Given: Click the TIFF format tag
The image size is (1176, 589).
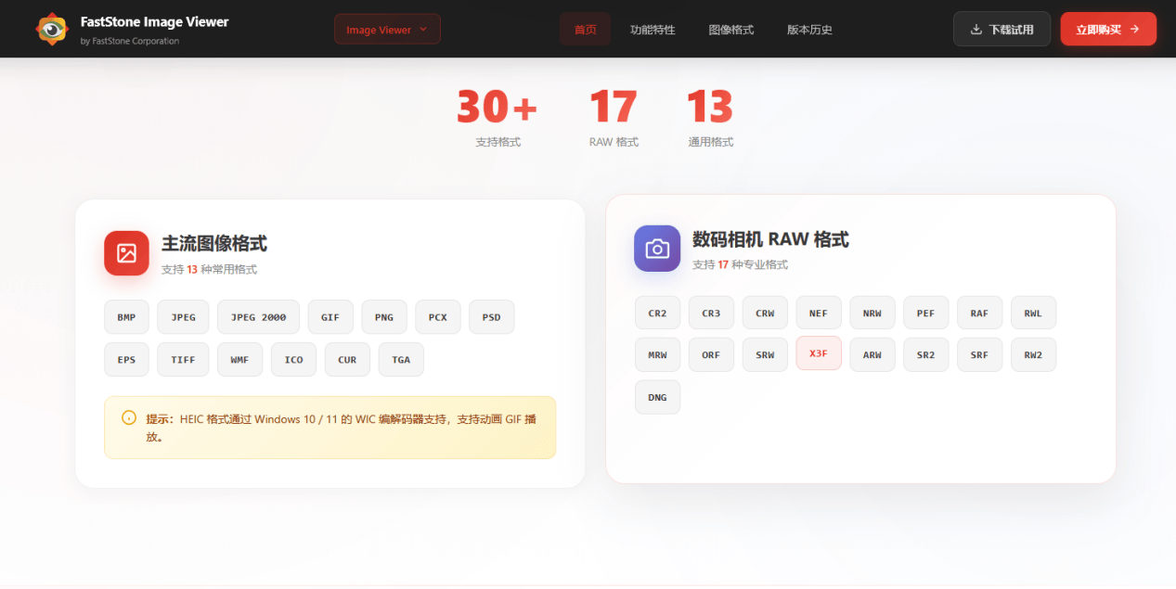Looking at the screenshot, I should (183, 360).
